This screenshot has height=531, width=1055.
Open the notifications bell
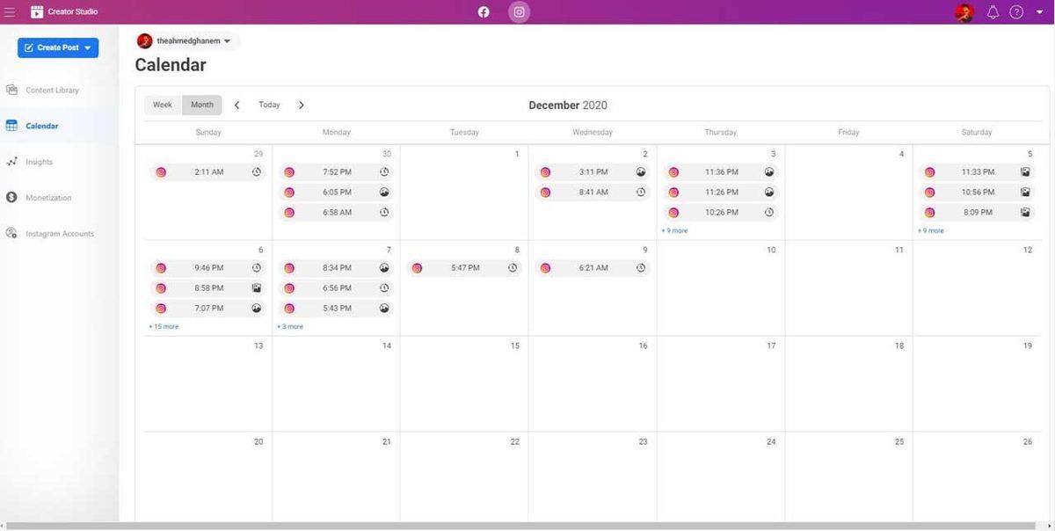point(993,12)
